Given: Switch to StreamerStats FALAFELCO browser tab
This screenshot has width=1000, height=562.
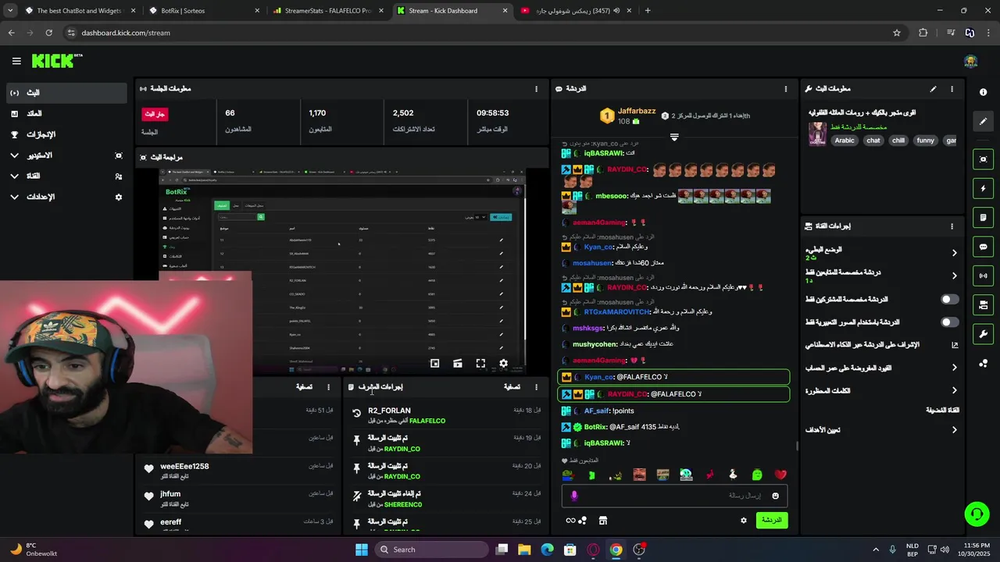Looking at the screenshot, I should (327, 11).
